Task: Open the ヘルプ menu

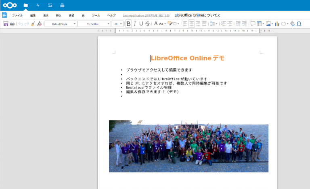Action: tap(111, 15)
